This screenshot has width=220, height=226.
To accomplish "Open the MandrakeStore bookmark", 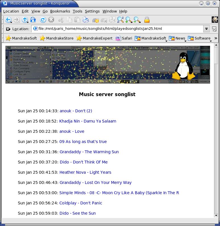I will (x=57, y=38).
